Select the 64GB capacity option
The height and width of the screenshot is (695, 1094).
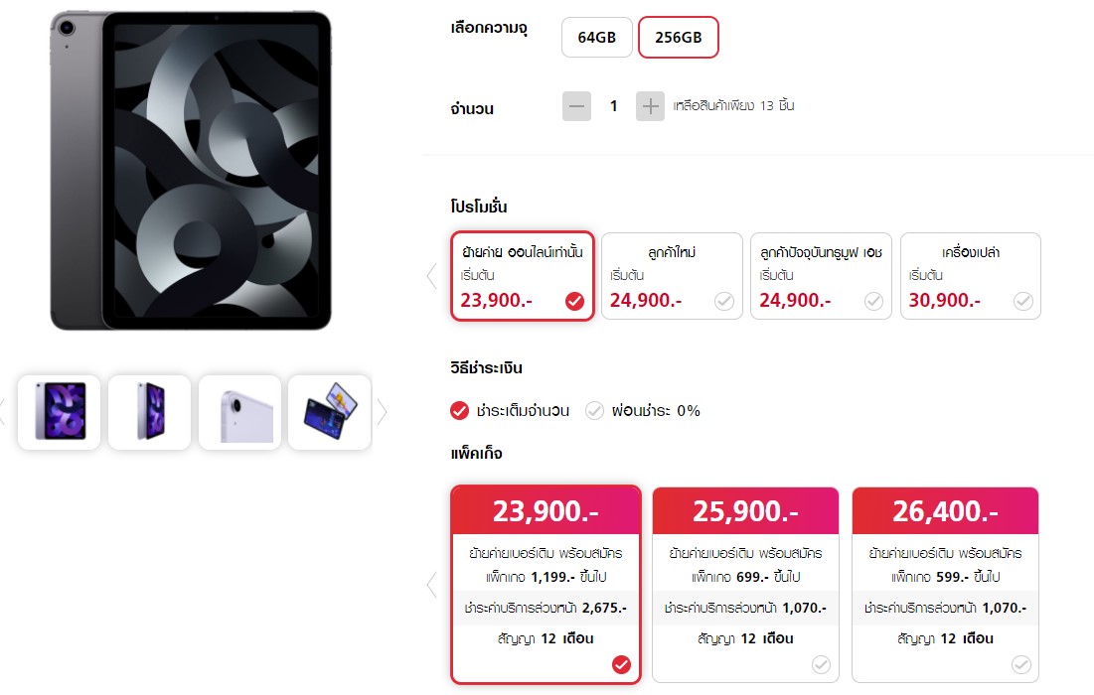click(597, 38)
